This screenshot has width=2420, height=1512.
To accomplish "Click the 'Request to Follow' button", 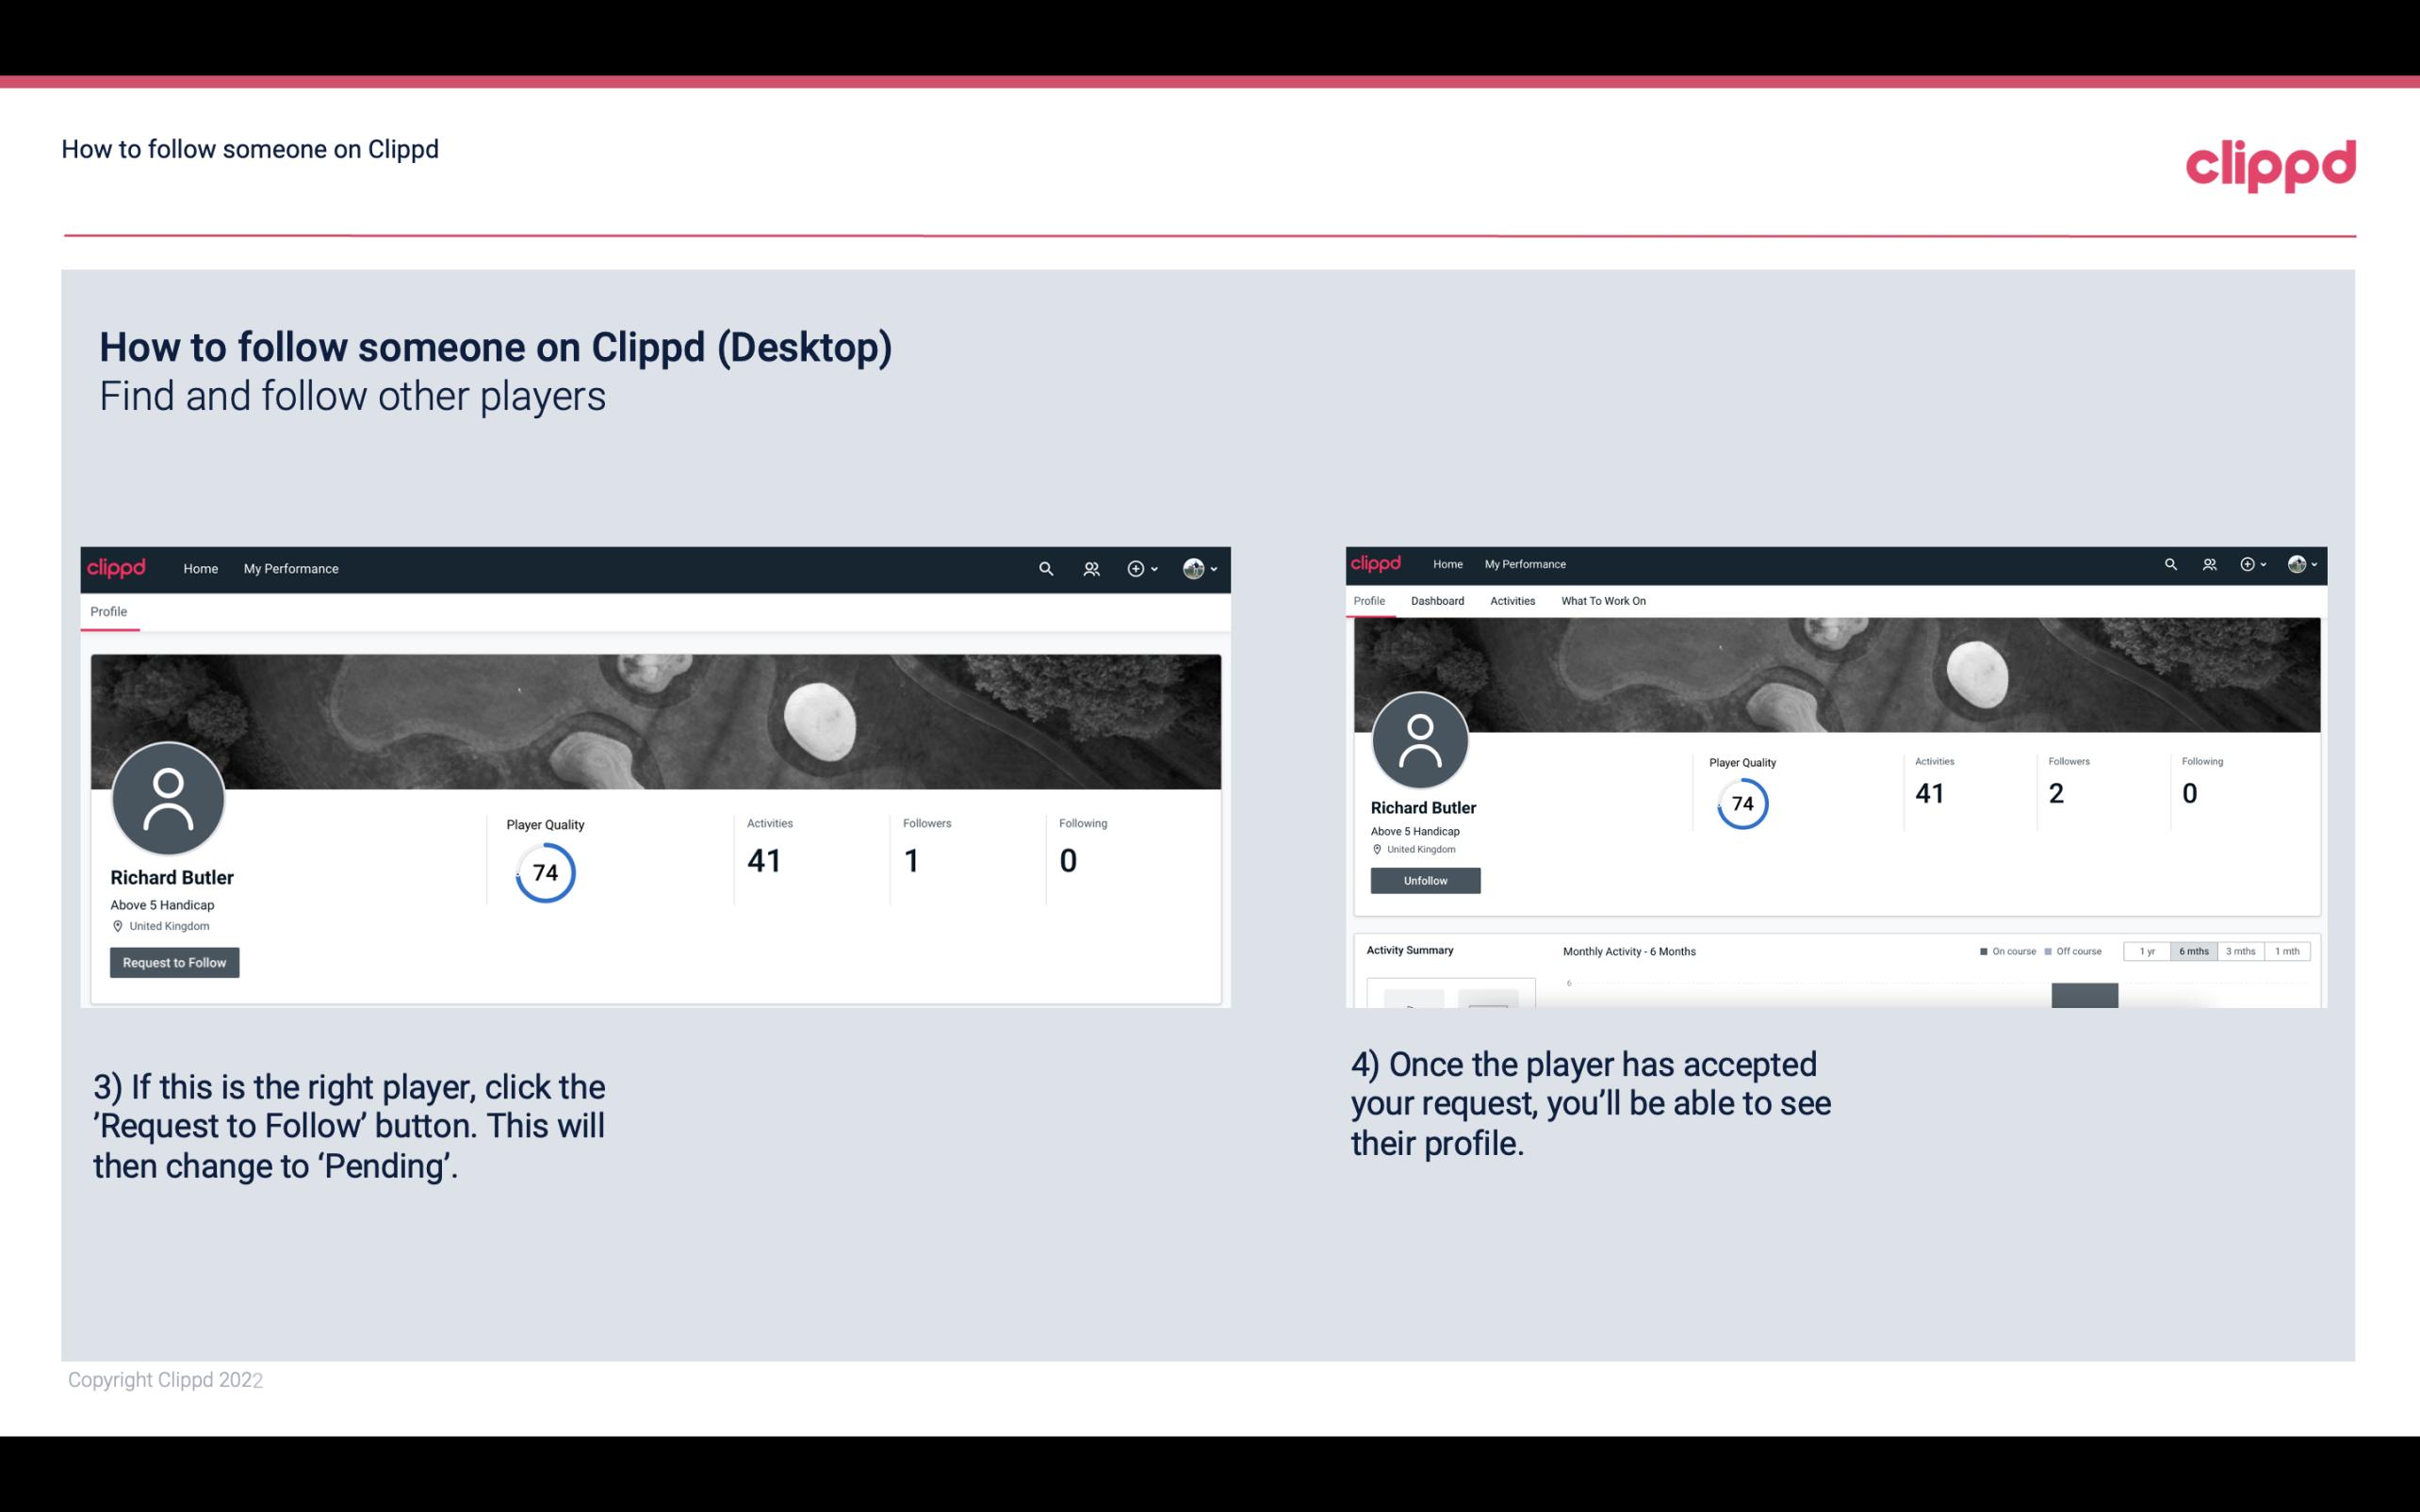I will [174, 962].
